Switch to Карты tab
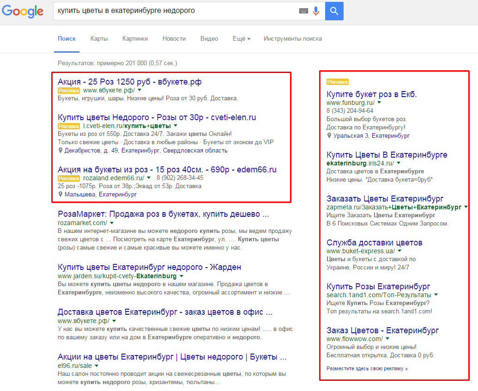This screenshot has width=478, height=391. click(x=99, y=39)
